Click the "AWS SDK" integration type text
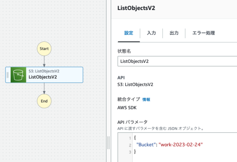Image resolution: width=237 pixels, height=162 pixels. (x=127, y=108)
